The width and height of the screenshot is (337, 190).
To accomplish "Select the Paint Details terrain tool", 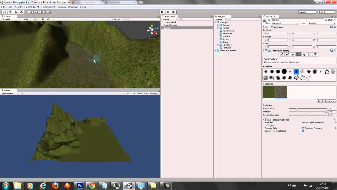I will pos(310,54).
